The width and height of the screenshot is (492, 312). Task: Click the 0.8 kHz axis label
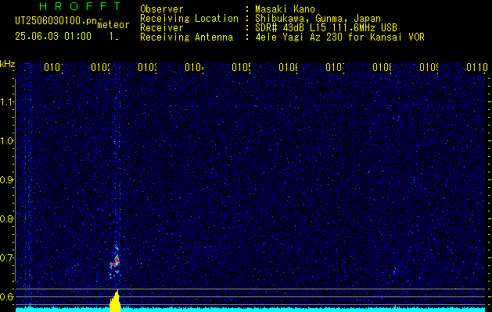(7, 218)
